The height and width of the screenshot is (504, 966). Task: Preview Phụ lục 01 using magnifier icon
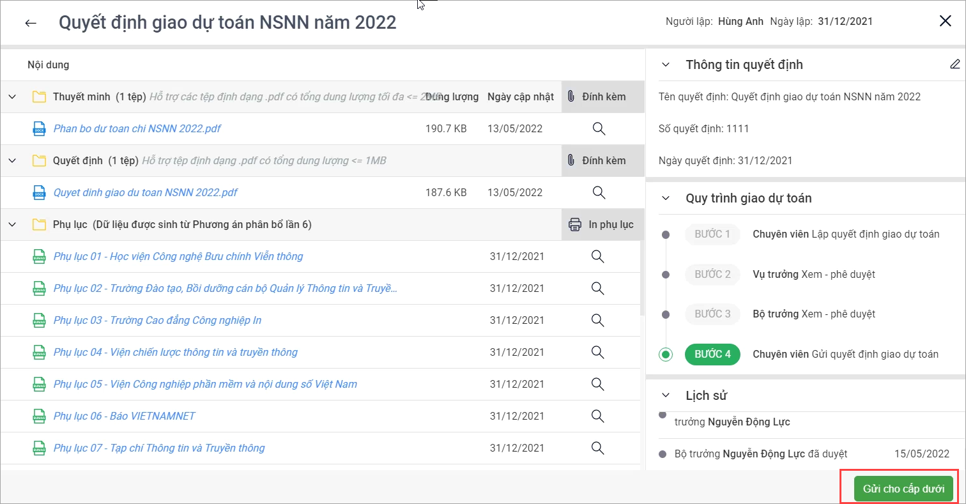click(597, 256)
